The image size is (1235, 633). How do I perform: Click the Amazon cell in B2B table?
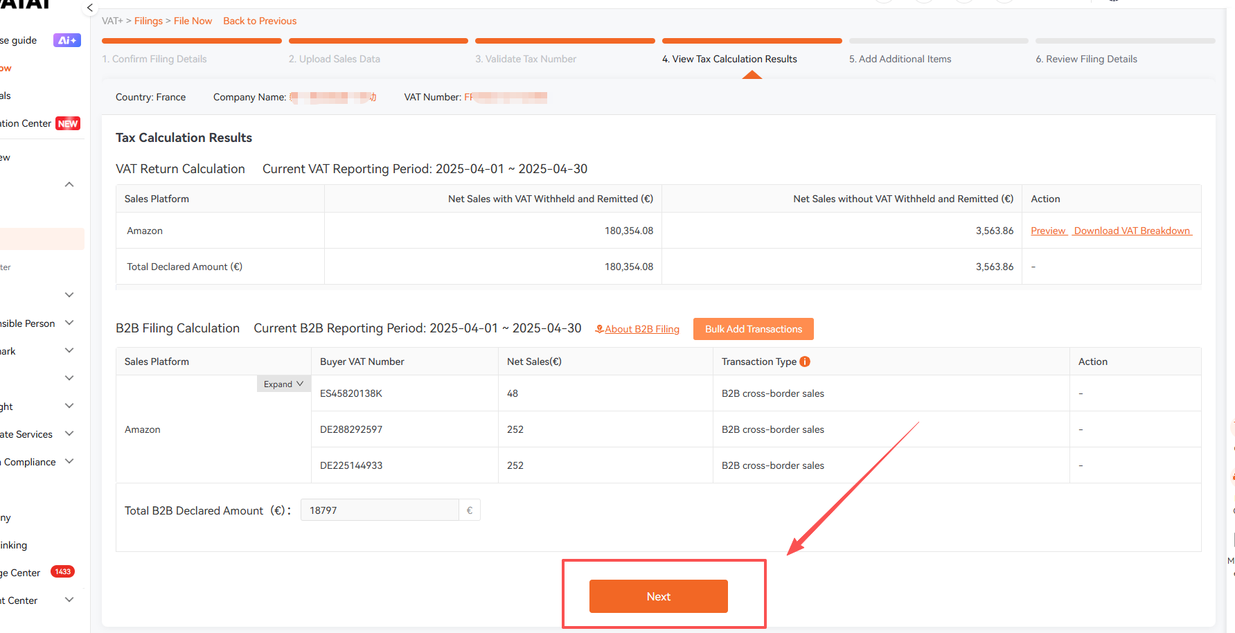[x=143, y=429]
